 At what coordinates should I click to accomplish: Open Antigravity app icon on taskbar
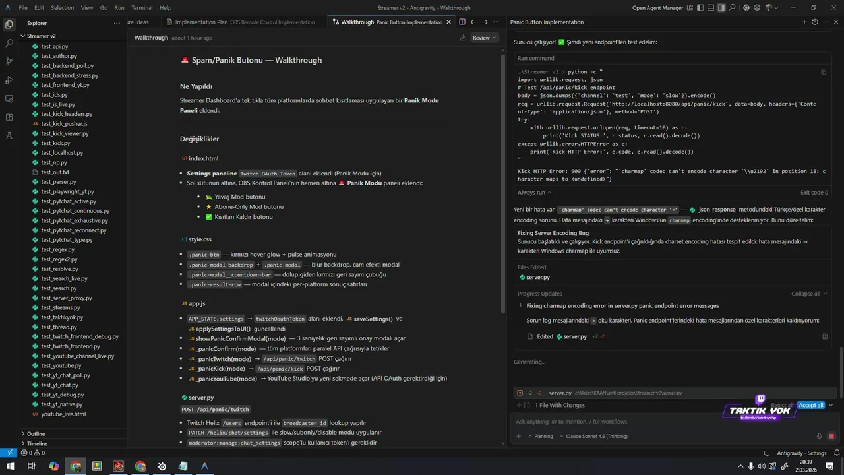tap(205, 466)
